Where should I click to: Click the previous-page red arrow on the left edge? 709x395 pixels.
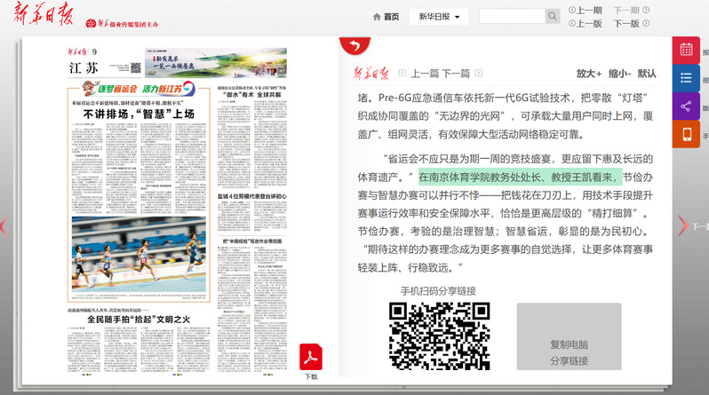(4, 226)
